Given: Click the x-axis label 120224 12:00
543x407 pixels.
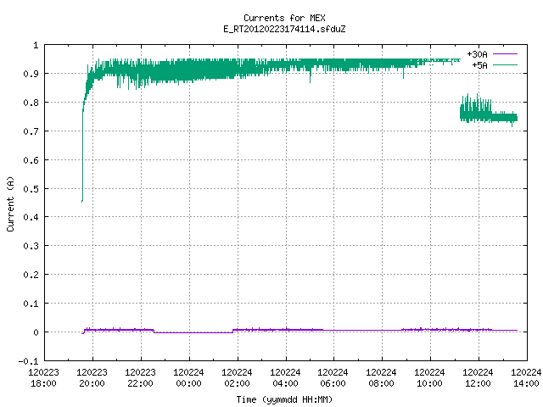Looking at the screenshot, I should (x=478, y=378).
